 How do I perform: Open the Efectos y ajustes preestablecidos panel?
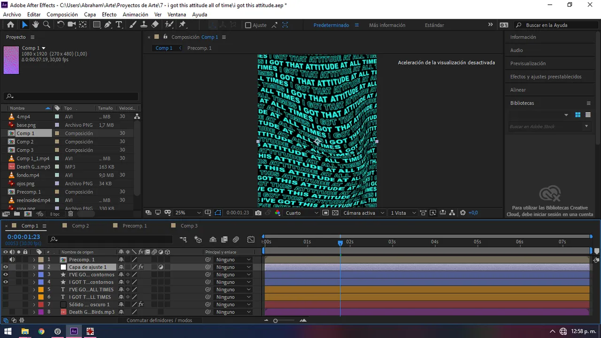[546, 77]
